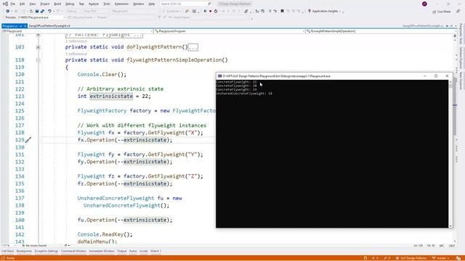Click the console window vertical scrollbar
The image size is (465, 261).
(450, 154)
